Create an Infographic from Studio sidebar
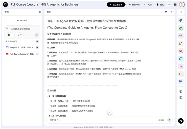The image size is (187, 129). (181, 66)
